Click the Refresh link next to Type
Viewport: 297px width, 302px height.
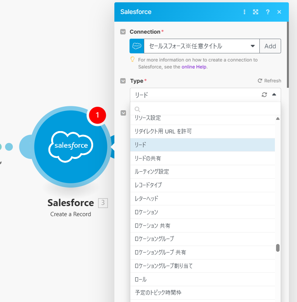pos(269,81)
